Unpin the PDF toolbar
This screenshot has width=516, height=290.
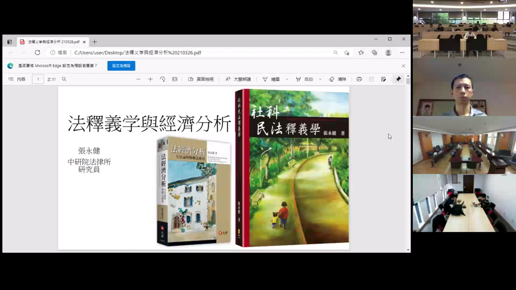pos(399,79)
